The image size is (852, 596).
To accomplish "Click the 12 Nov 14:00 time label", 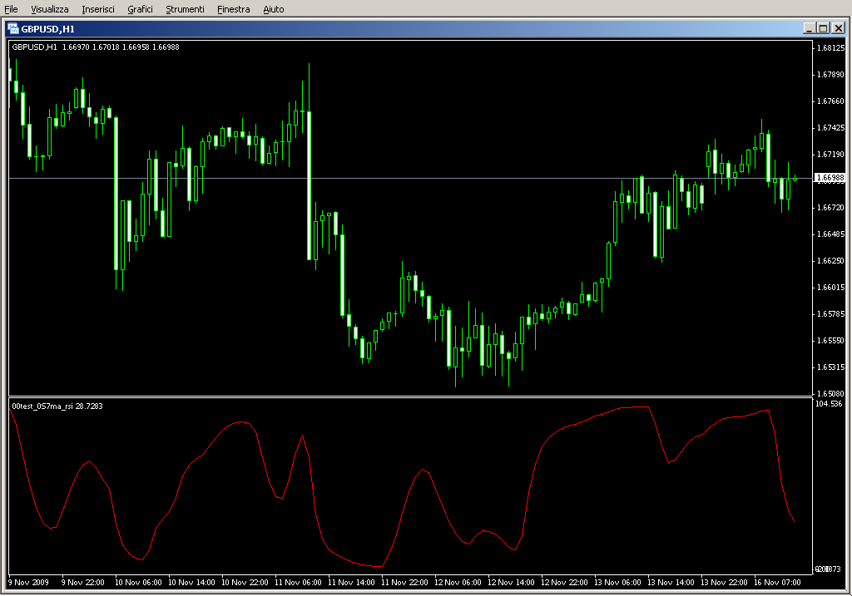I will tap(511, 583).
